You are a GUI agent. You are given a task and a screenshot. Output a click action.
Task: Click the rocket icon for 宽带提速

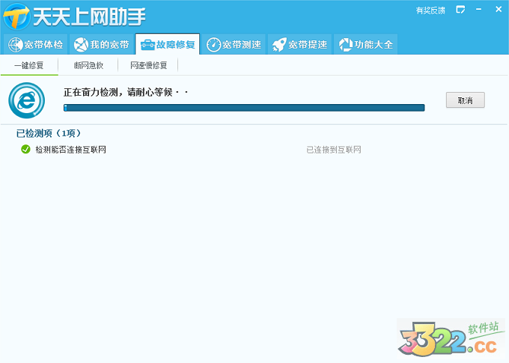point(278,45)
